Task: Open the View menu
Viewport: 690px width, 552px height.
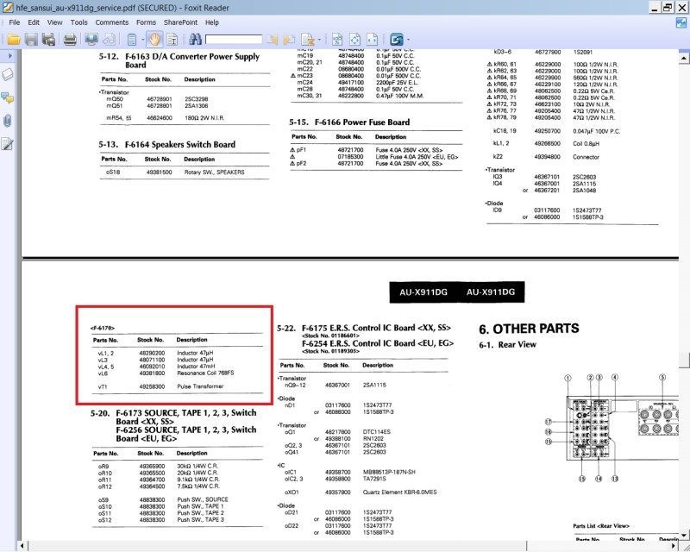Action: tap(54, 22)
